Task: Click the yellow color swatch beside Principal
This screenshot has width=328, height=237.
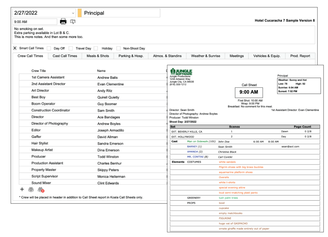Action: [79, 13]
